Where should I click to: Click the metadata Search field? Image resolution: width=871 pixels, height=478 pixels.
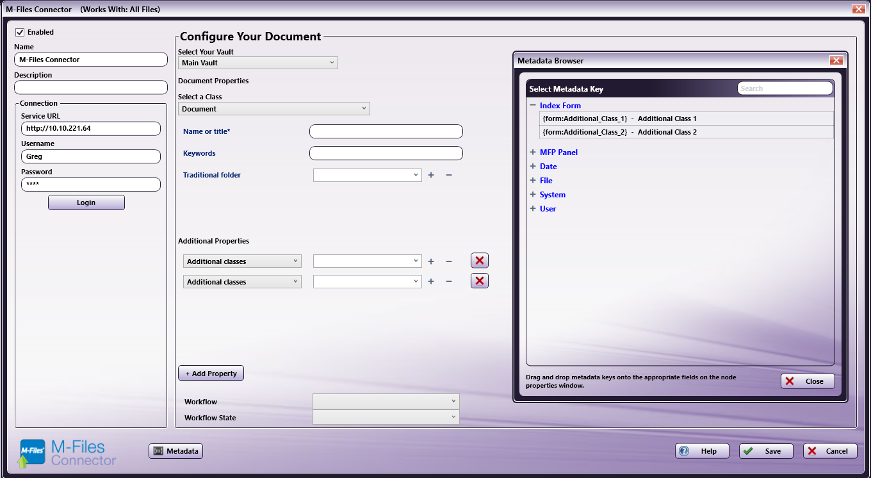click(x=785, y=88)
